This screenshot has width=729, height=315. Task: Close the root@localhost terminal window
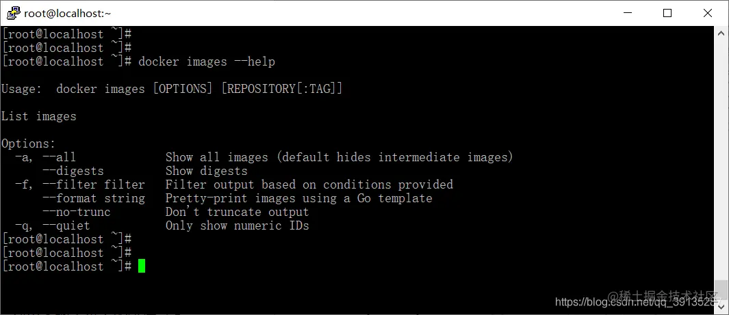coord(708,13)
